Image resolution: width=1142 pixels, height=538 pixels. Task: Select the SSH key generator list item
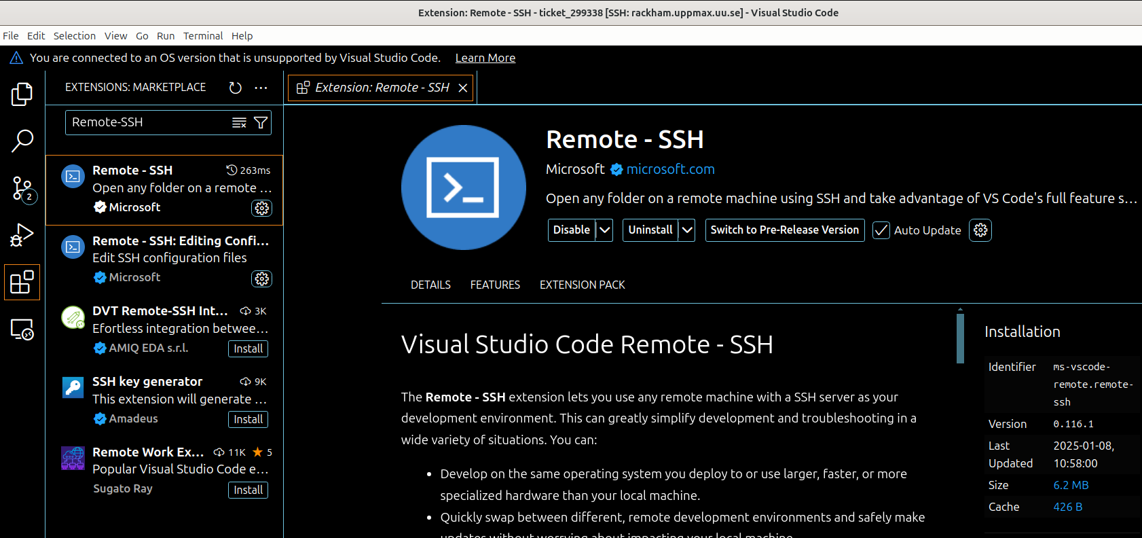coord(164,402)
